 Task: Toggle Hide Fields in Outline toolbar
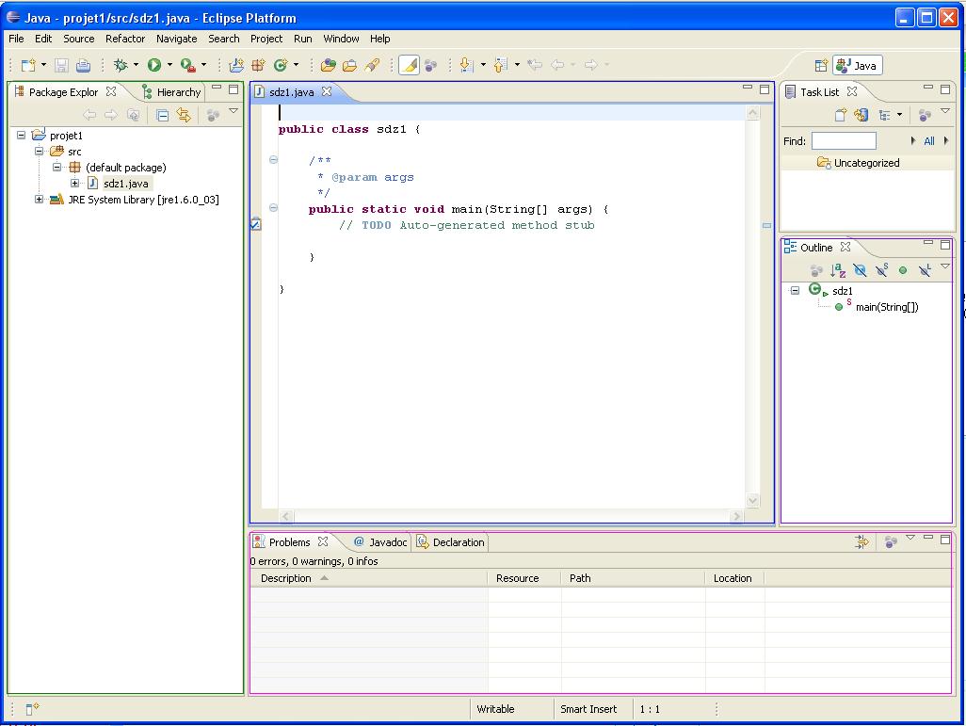[860, 270]
